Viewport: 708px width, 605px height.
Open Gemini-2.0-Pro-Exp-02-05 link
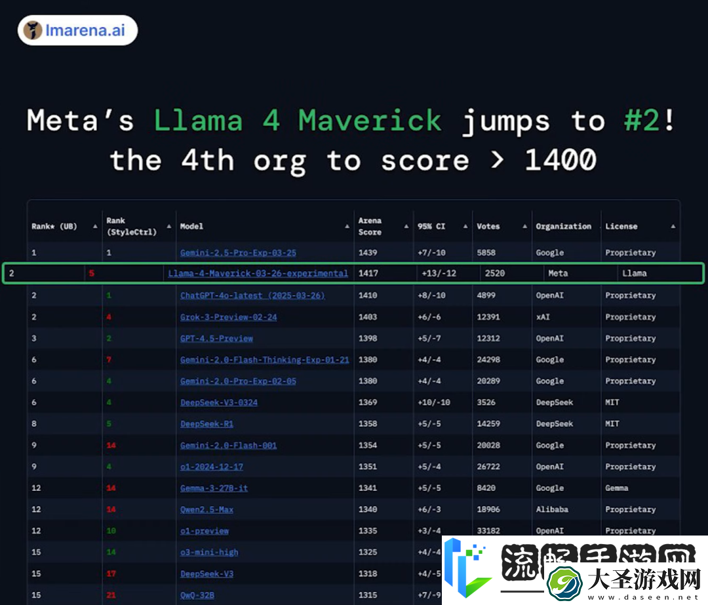point(238,381)
